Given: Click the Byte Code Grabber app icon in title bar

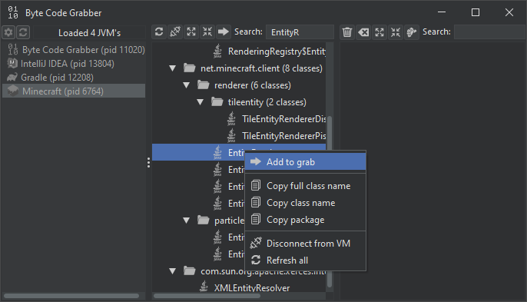Looking at the screenshot, I should pos(13,13).
